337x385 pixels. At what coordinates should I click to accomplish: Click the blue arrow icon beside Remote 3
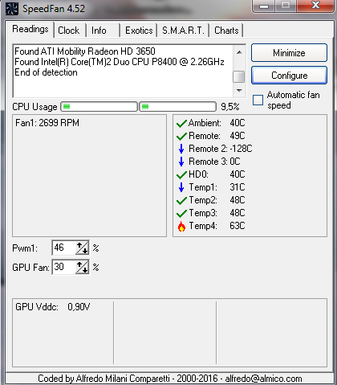[x=181, y=162]
